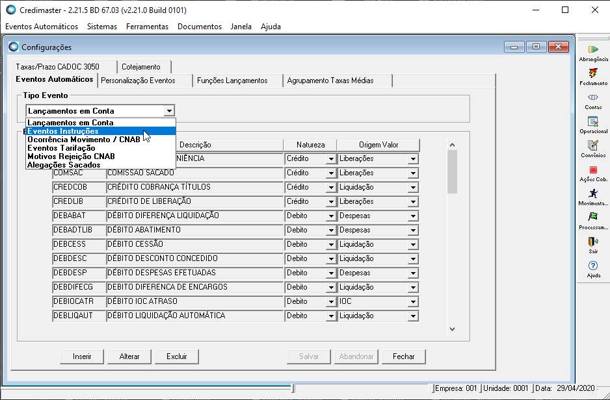This screenshot has width=610, height=400.
Task: Click the CRÉDITO COBRANÇA TÍTULOS description cell
Action: coord(195,188)
